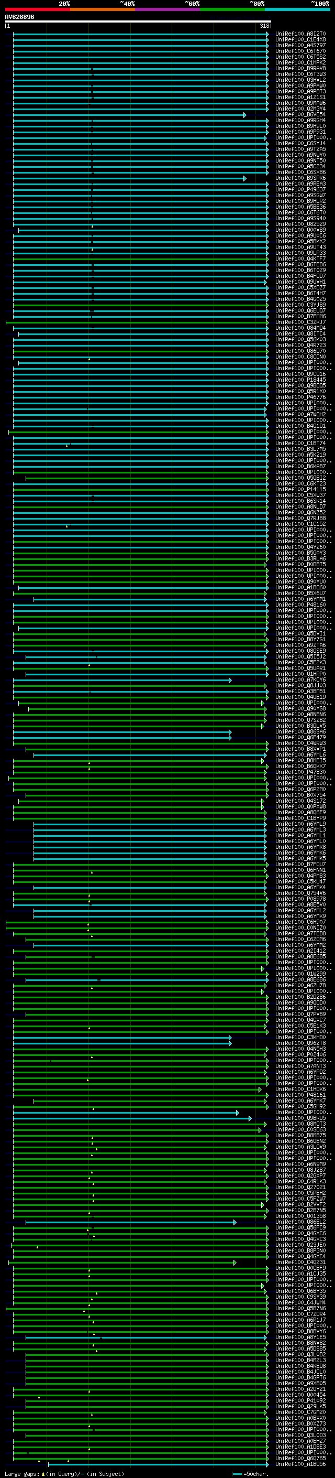Select the UniRef100_Q5QBI2 label
Screen dimensions: 335x1478
[x=300, y=478]
